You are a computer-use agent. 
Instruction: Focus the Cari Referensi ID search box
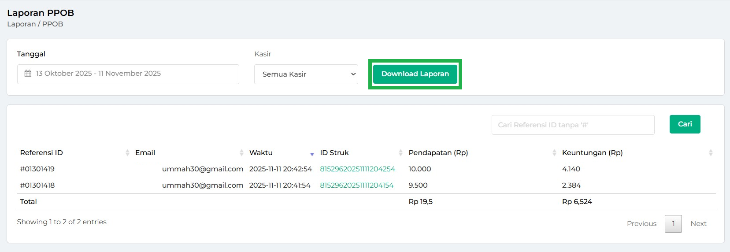(573, 125)
